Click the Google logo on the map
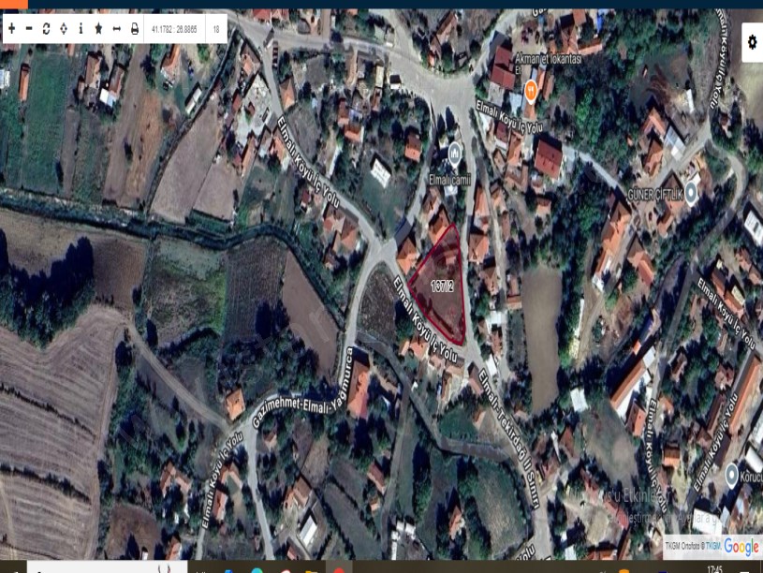 (x=741, y=547)
